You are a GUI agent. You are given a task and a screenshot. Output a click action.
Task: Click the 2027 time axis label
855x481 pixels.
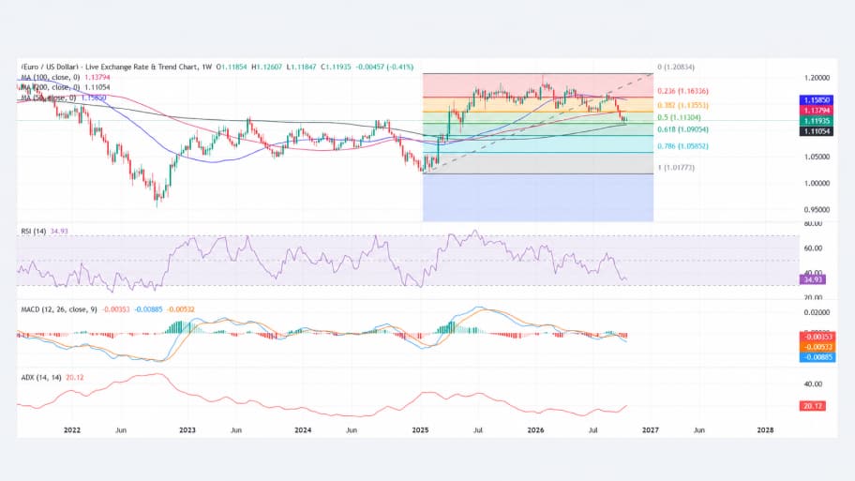[x=651, y=430]
